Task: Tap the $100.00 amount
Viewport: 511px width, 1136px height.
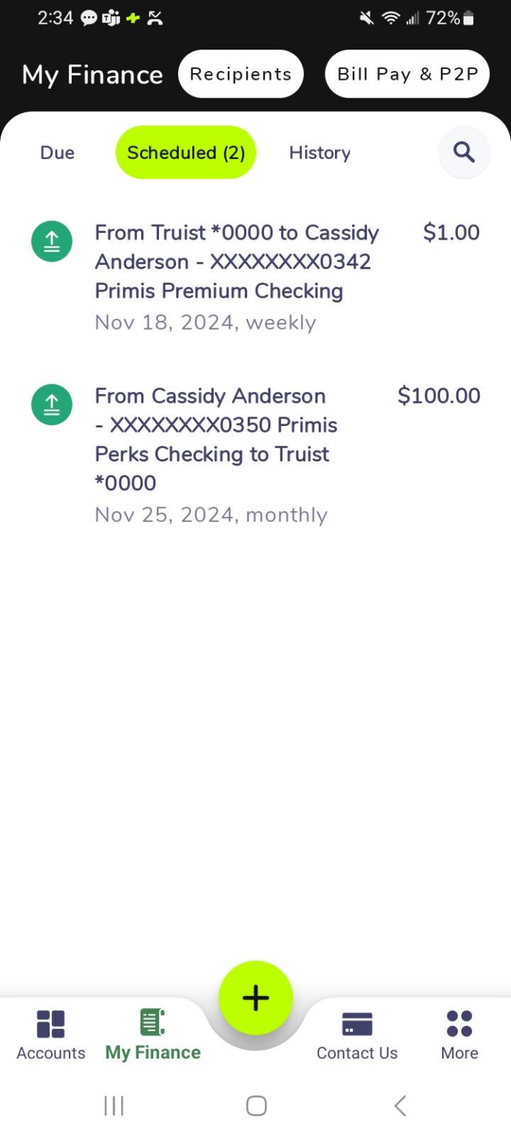Action: click(439, 396)
